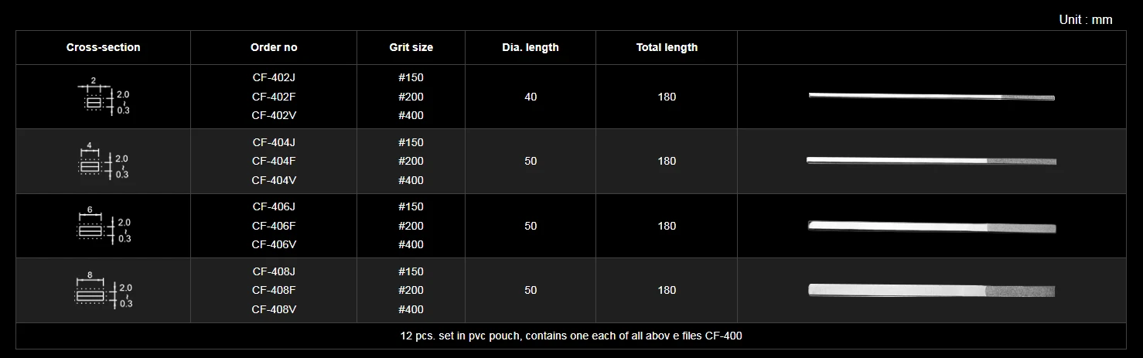Click the Cross-section column header

(104, 47)
